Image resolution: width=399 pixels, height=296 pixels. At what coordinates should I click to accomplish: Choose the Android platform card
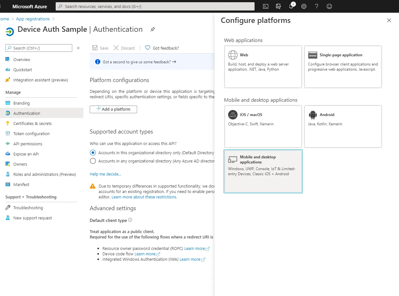(343, 127)
